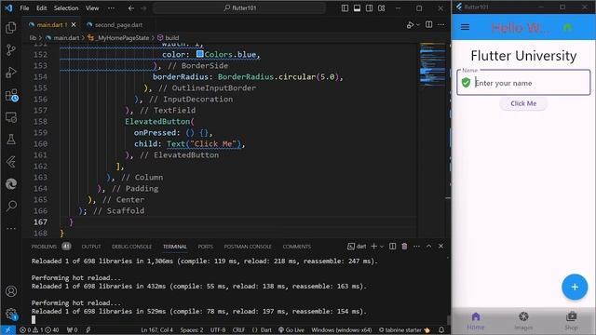Open the Explorer view in activity bar
The height and width of the screenshot is (335, 596).
coord(11,27)
